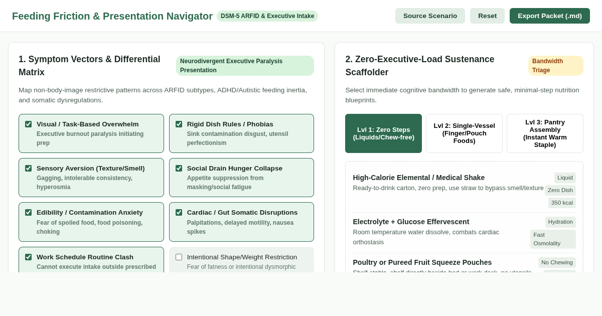Viewport: 602px width, 316px height.
Task: Click 'Ready-to-drink carton, zero prep' description
Action: pos(448,188)
